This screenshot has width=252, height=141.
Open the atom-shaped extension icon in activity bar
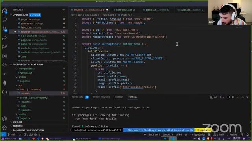[x=4, y=56]
